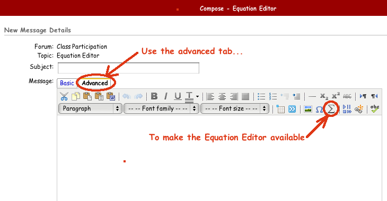Align text left
Viewport: 387px width, 201px height.
click(x=210, y=96)
